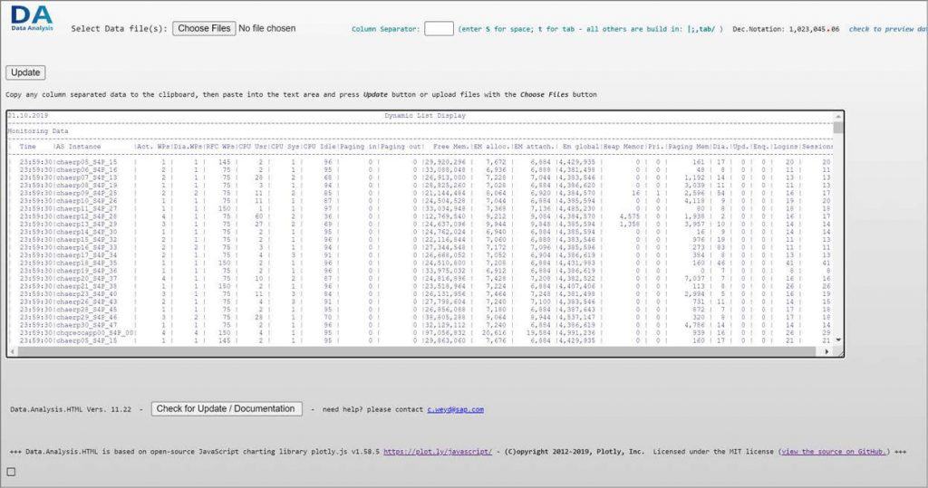Click the chaerp21_S4P_38 instance row
The width and height of the screenshot is (928, 488).
click(420, 286)
